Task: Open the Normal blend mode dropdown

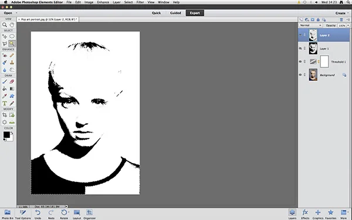Action: click(311, 25)
